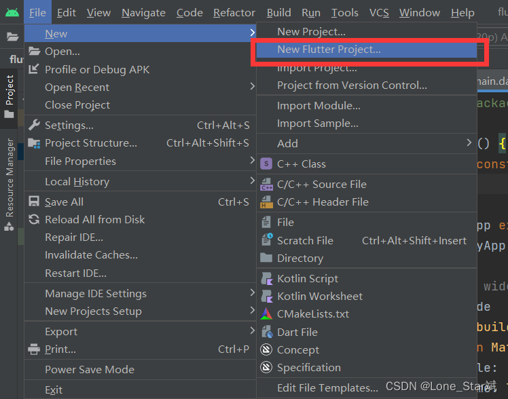Click the Reload All from Disk icon

[34, 219]
